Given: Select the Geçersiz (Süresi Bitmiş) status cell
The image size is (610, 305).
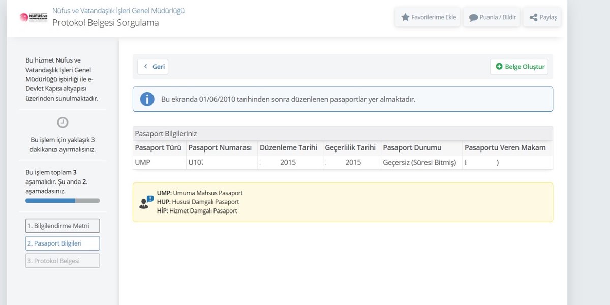Looking at the screenshot, I should tap(421, 163).
